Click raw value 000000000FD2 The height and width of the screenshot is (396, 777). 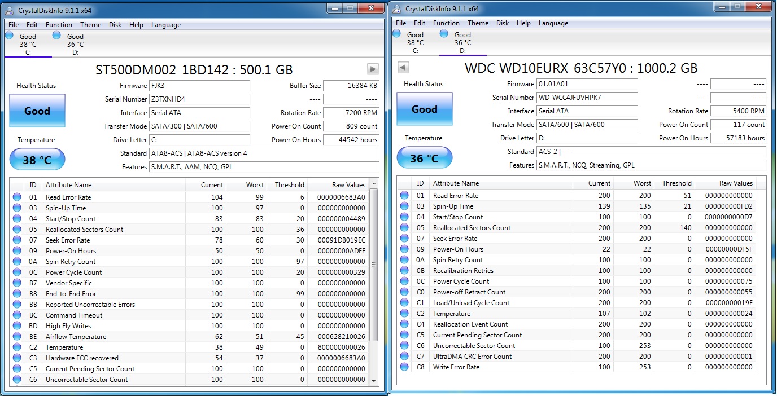pos(728,206)
